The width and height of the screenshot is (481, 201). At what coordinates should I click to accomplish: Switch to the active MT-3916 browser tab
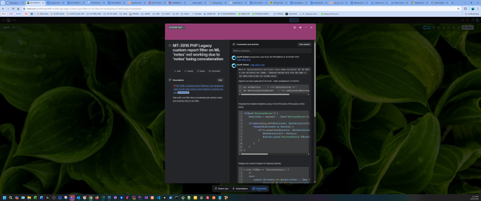coord(35,2)
